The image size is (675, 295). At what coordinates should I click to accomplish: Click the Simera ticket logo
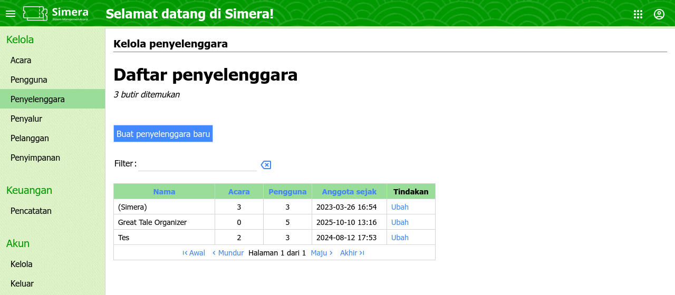coord(55,14)
